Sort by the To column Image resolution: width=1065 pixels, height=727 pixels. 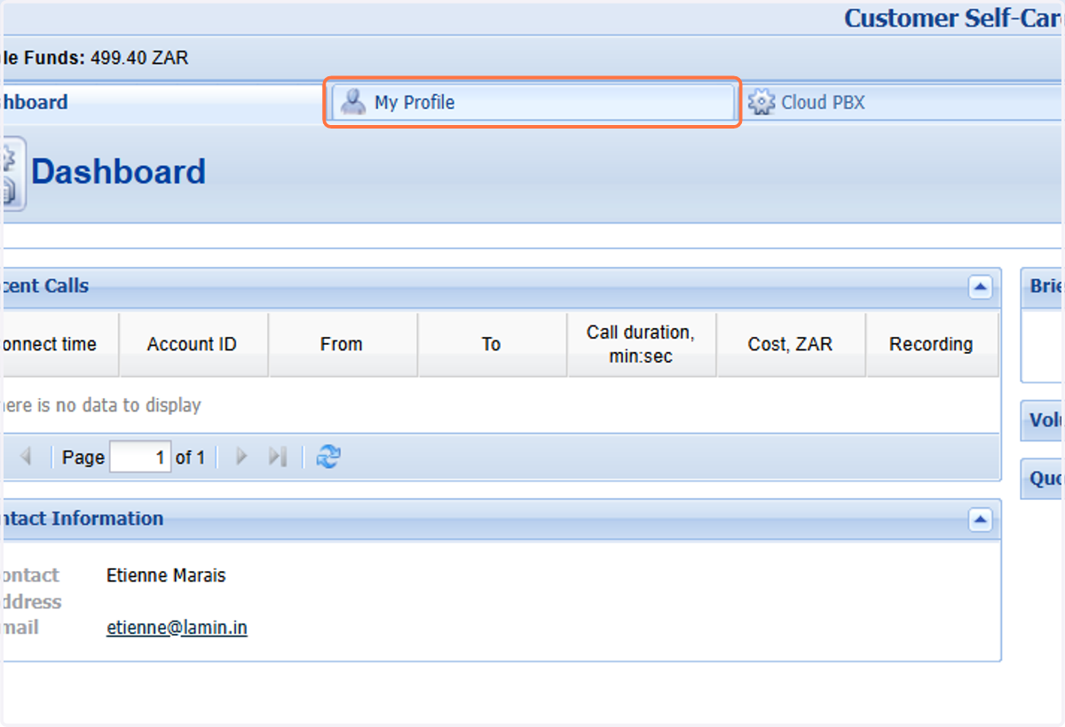(x=492, y=344)
